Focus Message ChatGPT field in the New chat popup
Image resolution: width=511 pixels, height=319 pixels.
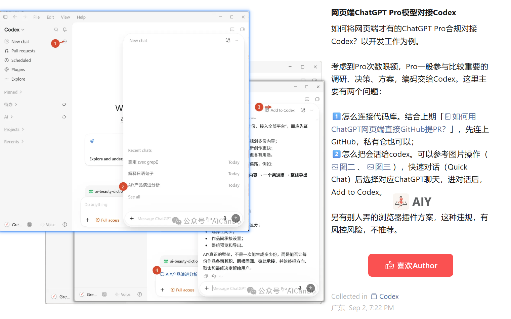coord(155,219)
